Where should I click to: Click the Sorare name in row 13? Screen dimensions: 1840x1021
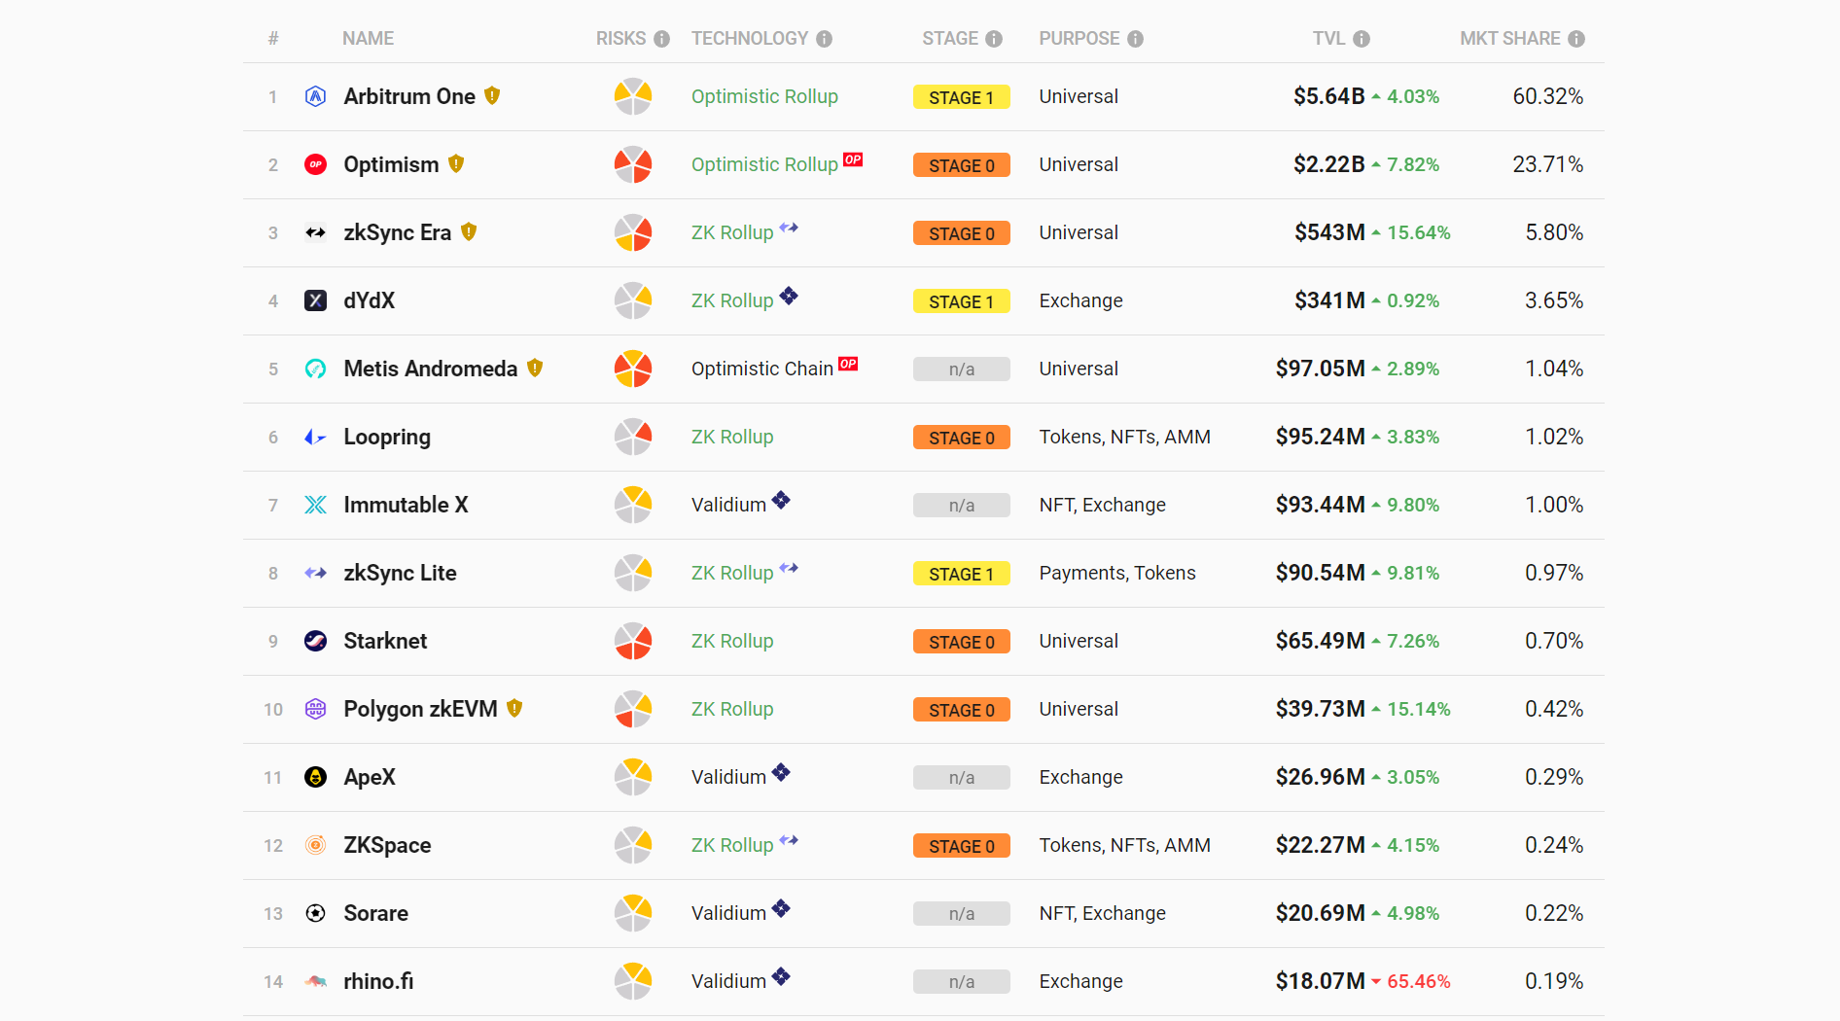coord(375,913)
